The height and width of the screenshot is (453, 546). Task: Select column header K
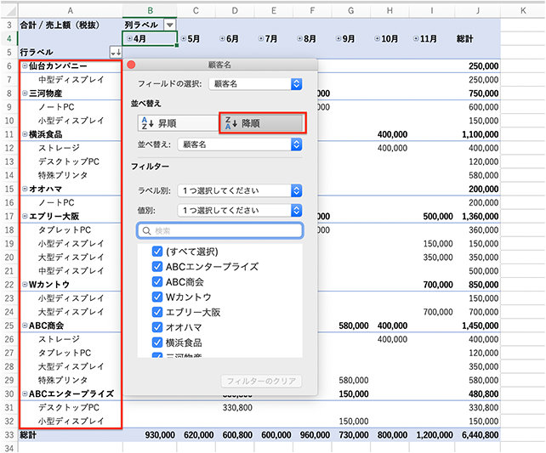523,10
